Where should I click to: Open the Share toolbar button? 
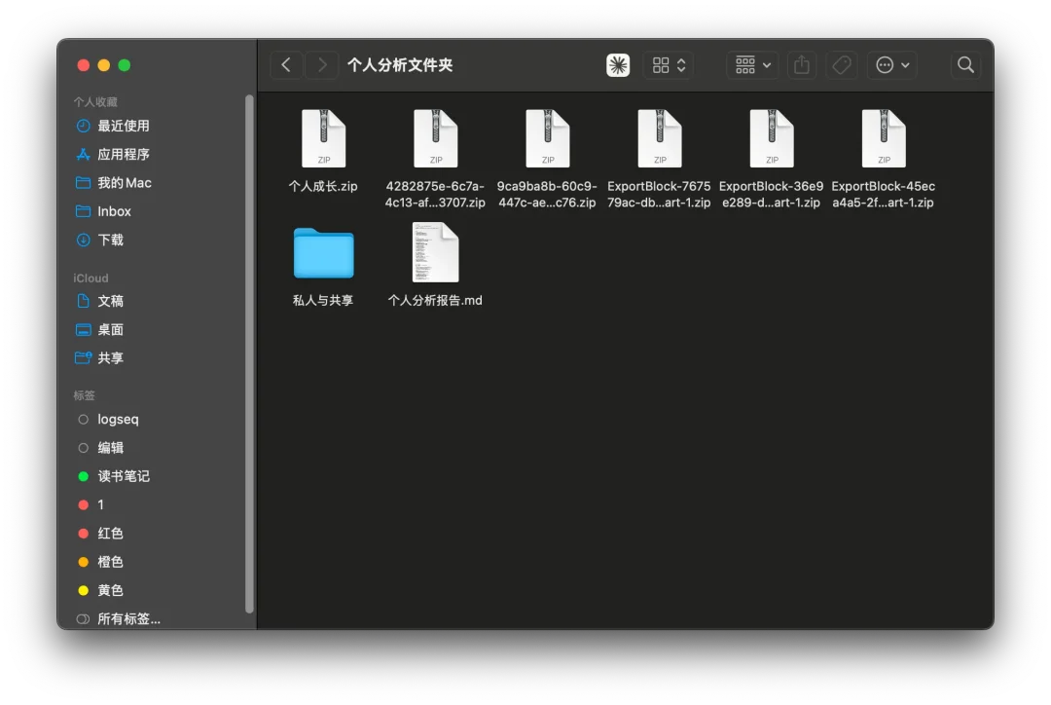(x=802, y=65)
